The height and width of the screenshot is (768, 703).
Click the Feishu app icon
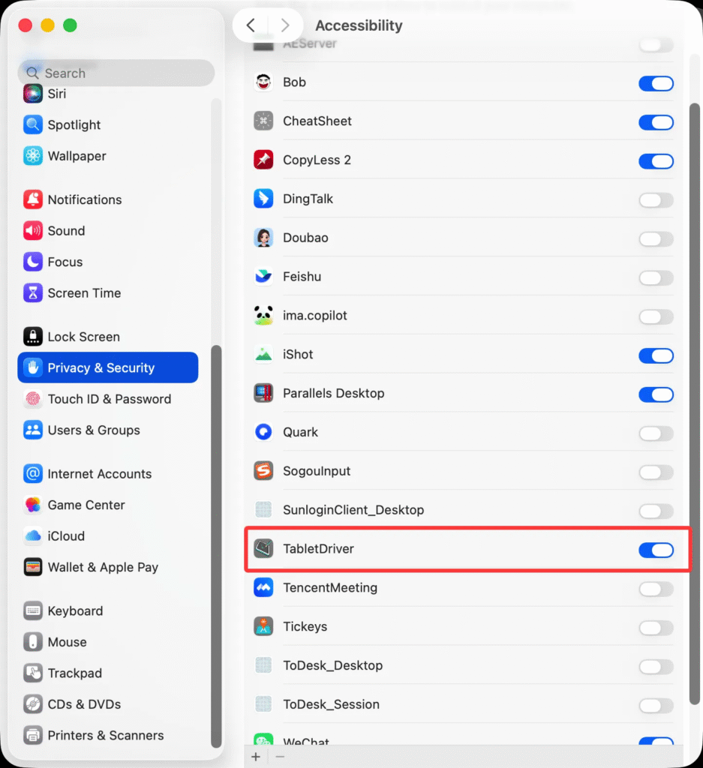click(x=263, y=277)
